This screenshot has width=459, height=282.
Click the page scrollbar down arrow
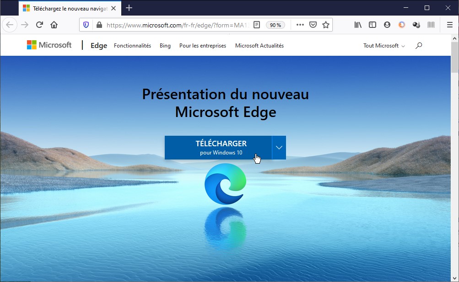[454, 278]
